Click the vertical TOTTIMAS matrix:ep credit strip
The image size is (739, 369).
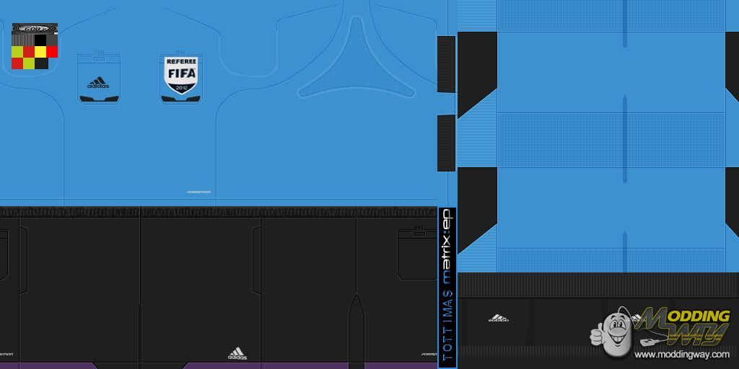(447, 285)
